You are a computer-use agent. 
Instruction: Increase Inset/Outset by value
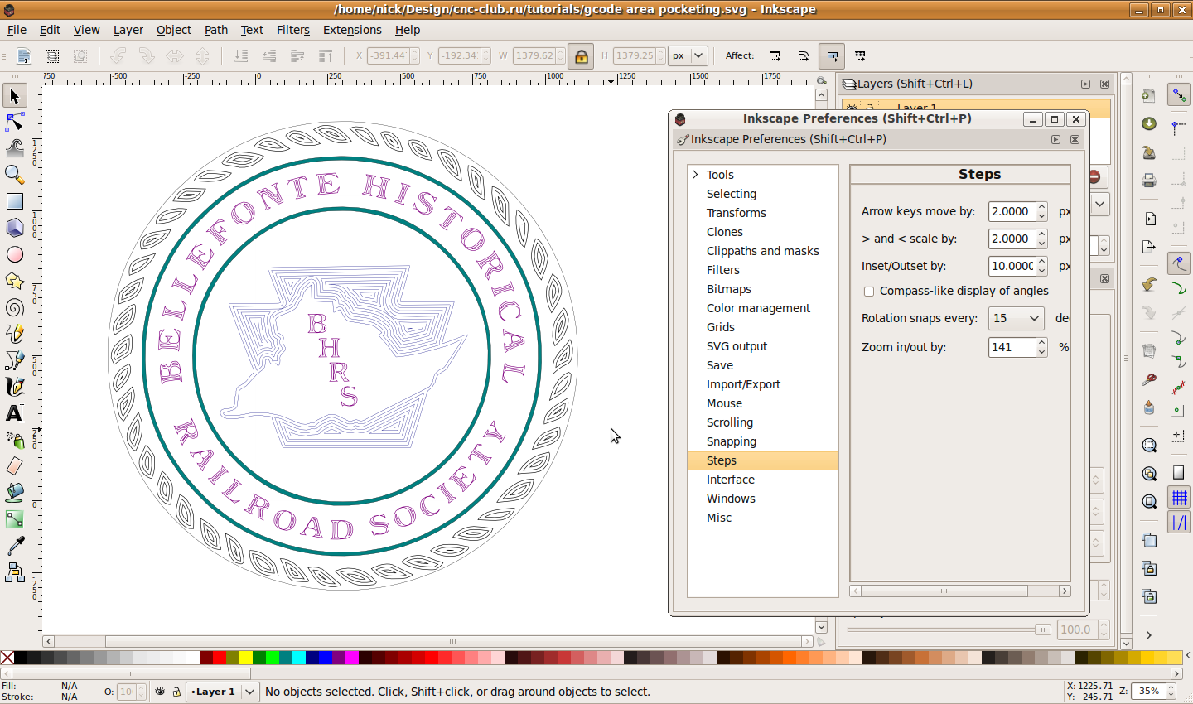click(1042, 262)
